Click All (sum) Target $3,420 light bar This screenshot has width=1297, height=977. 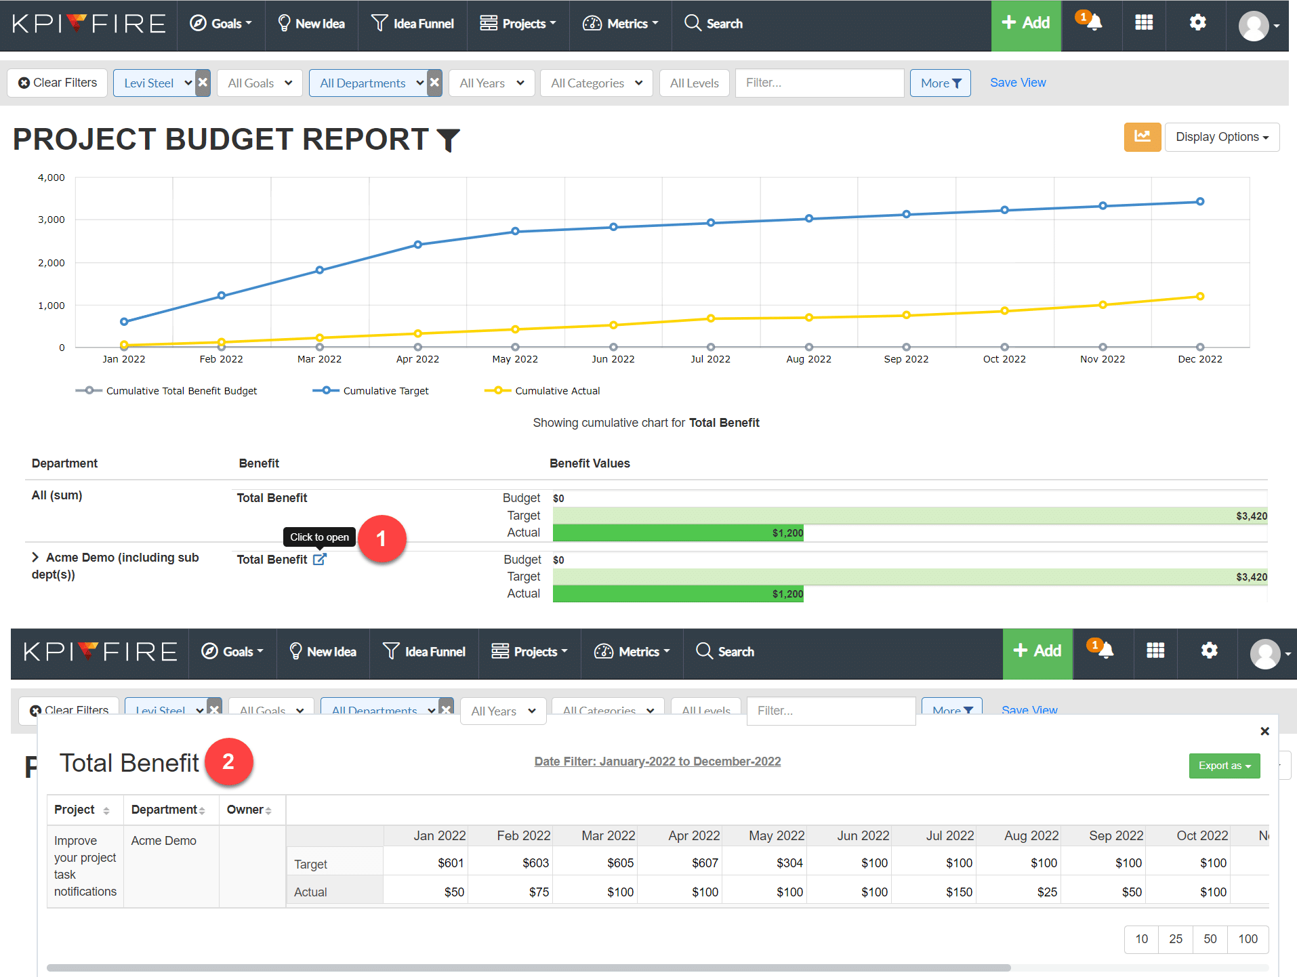(910, 516)
